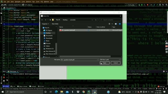
Task: Create a New folder
Action: point(55,24)
